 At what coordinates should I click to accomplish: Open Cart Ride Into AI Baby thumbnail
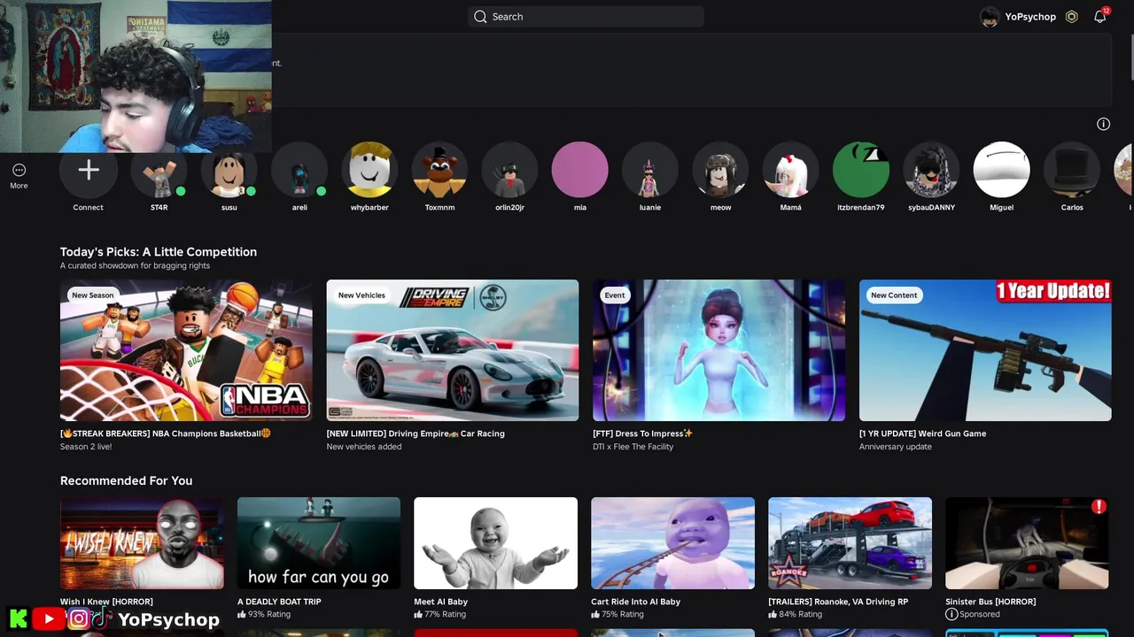(x=672, y=543)
